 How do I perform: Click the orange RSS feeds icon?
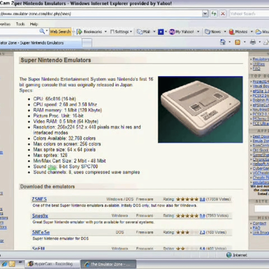238,42
